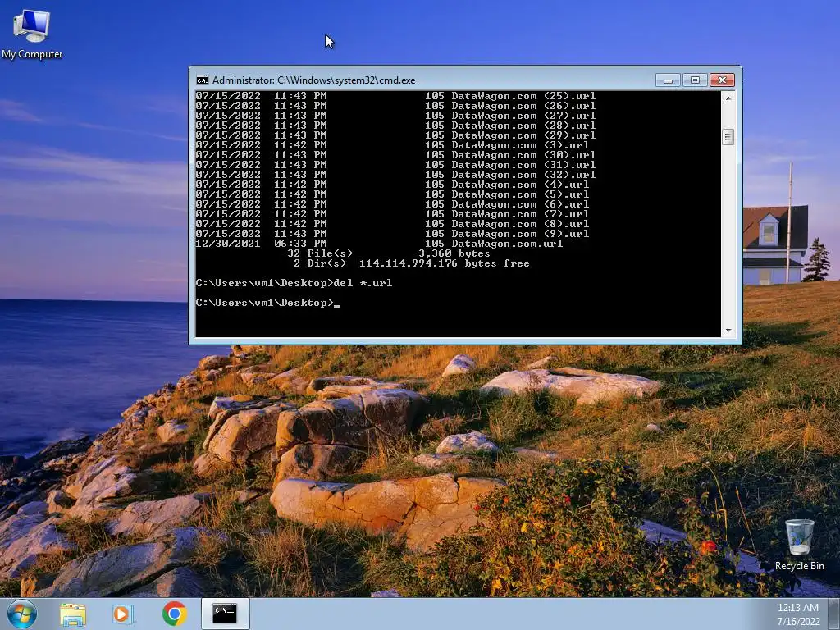Image resolution: width=840 pixels, height=630 pixels.
Task: Click the line 'DataWagon.com (26).url'
Action: 395,106
